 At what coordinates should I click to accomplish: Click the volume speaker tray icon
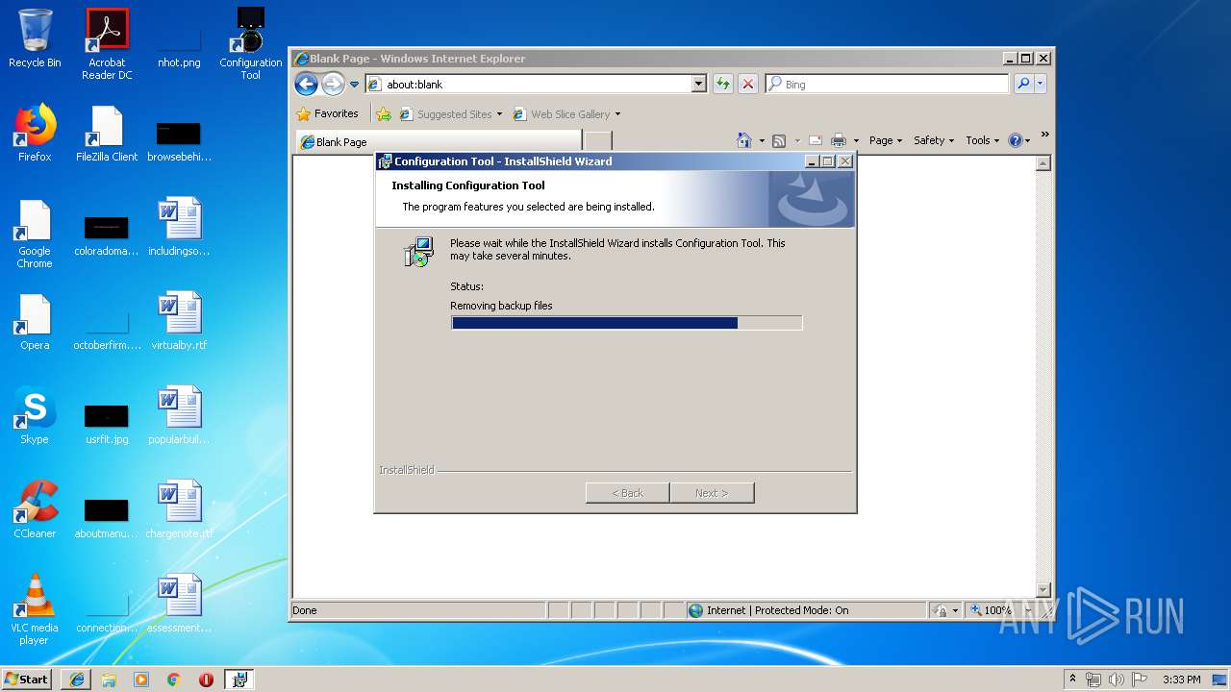[1117, 680]
